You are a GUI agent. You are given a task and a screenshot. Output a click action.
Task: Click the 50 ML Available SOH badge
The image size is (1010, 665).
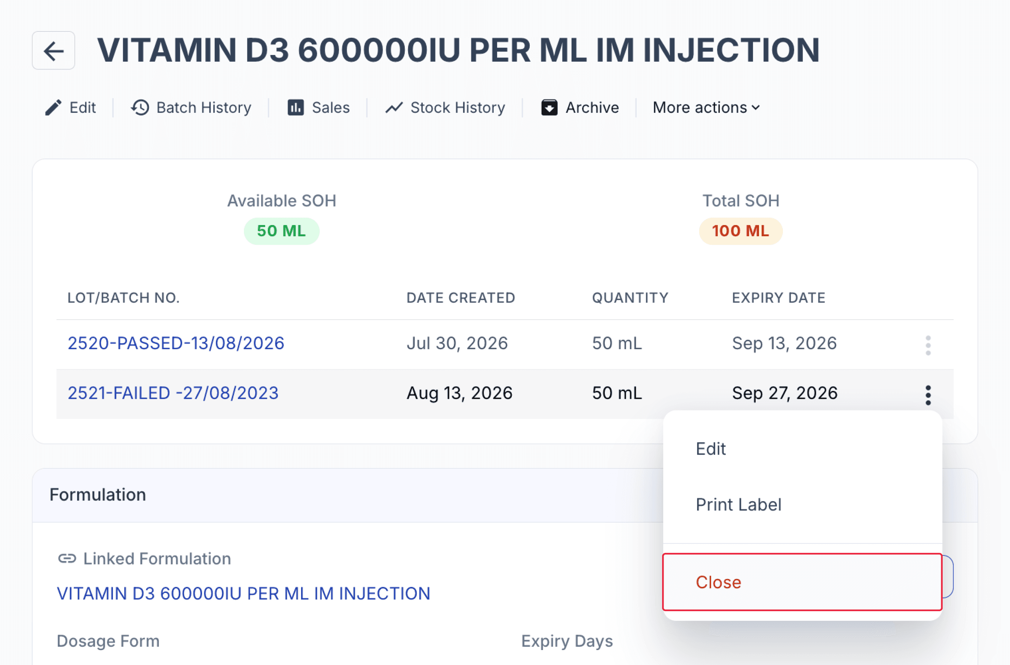[281, 231]
